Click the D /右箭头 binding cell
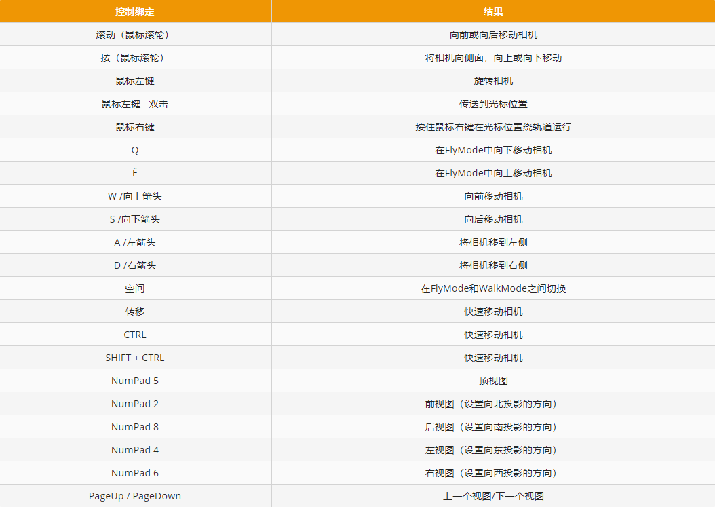715x509 pixels. click(x=135, y=265)
